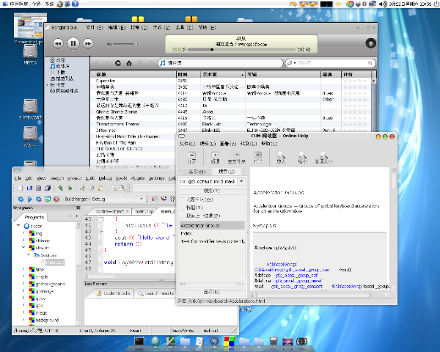
Task: Follow the gtk_accel_group_ref link
Action: pos(296,276)
